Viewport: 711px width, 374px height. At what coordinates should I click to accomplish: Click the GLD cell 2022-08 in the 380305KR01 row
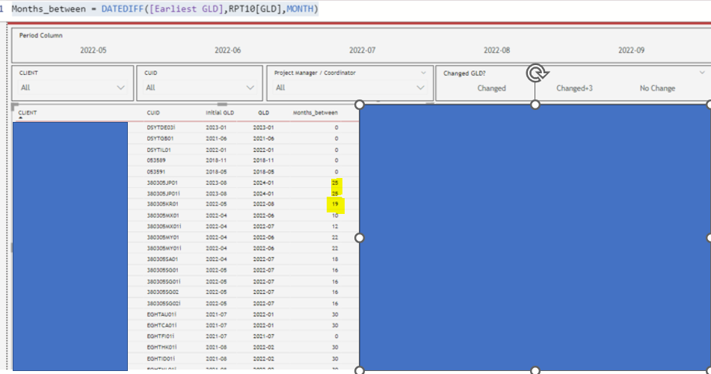coord(263,204)
